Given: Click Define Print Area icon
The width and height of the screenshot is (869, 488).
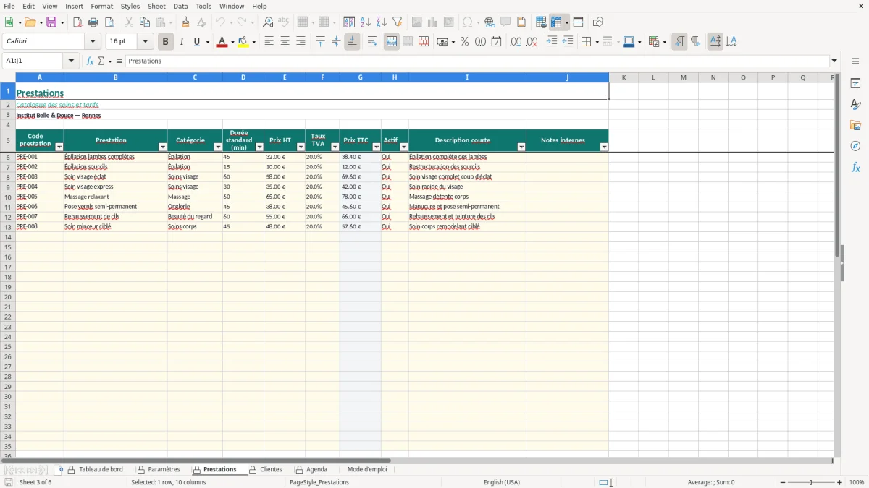Looking at the screenshot, I should point(541,22).
